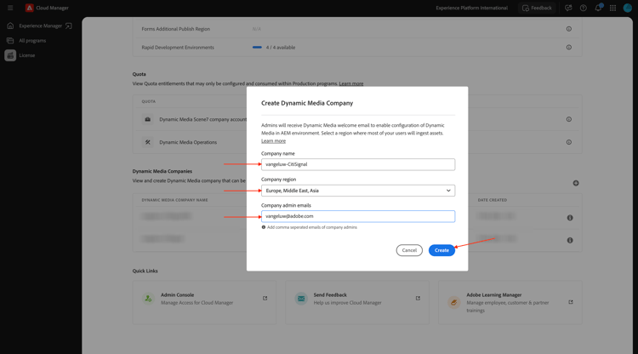This screenshot has height=354, width=638.
Task: Switch organization Experience Platform International
Action: click(471, 8)
